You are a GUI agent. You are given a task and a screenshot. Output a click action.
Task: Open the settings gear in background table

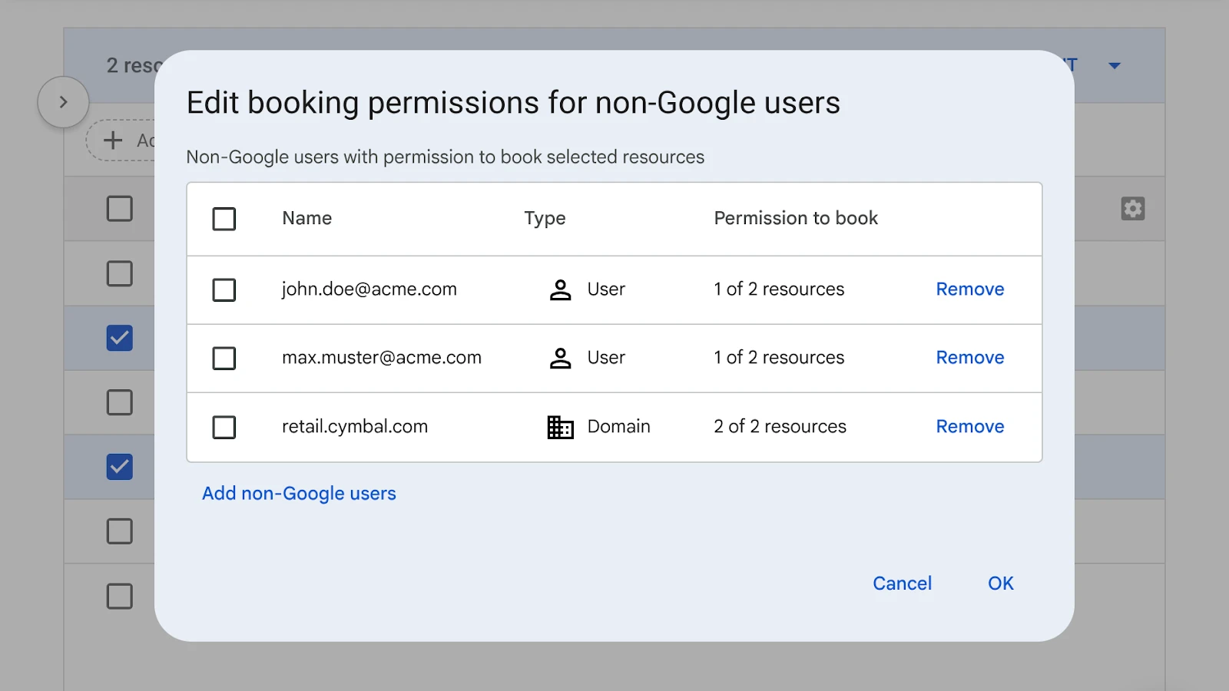tap(1132, 209)
